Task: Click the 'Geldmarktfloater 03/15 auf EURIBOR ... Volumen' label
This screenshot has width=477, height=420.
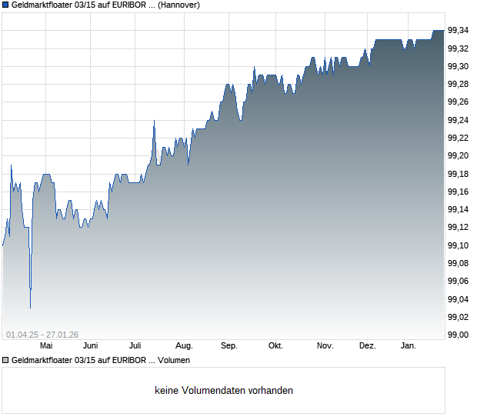Action: click(100, 361)
